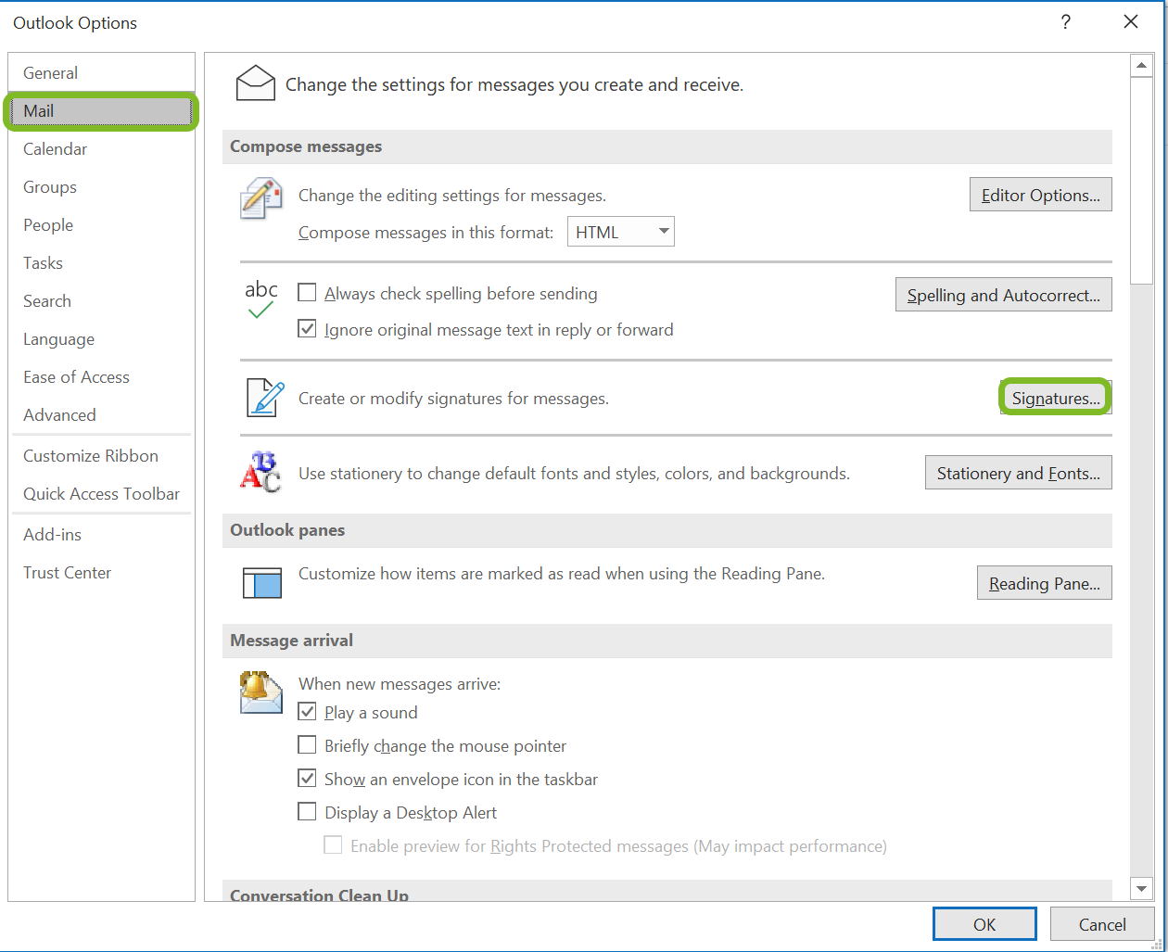This screenshot has height=952, width=1168.
Task: Click the scrollbar up arrow
Action: click(1141, 66)
